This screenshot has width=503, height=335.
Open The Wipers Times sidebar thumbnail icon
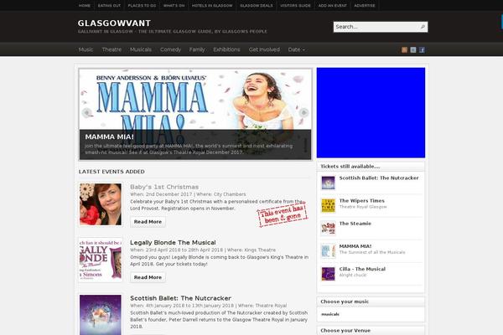328,205
